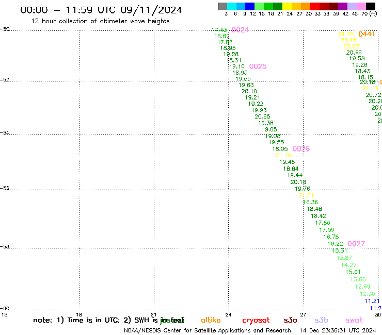The width and height of the screenshot is (382, 335).
Task: Click the wave height value 19.10
Action: tap(237, 66)
